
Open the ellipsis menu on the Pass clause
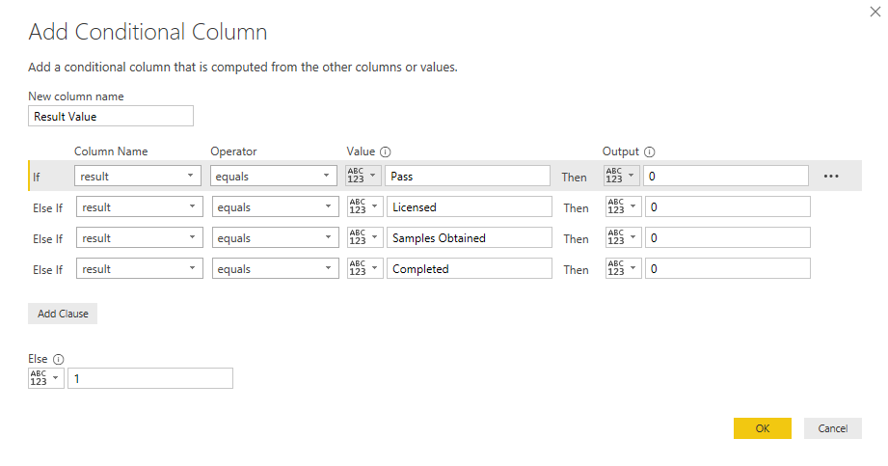[831, 177]
